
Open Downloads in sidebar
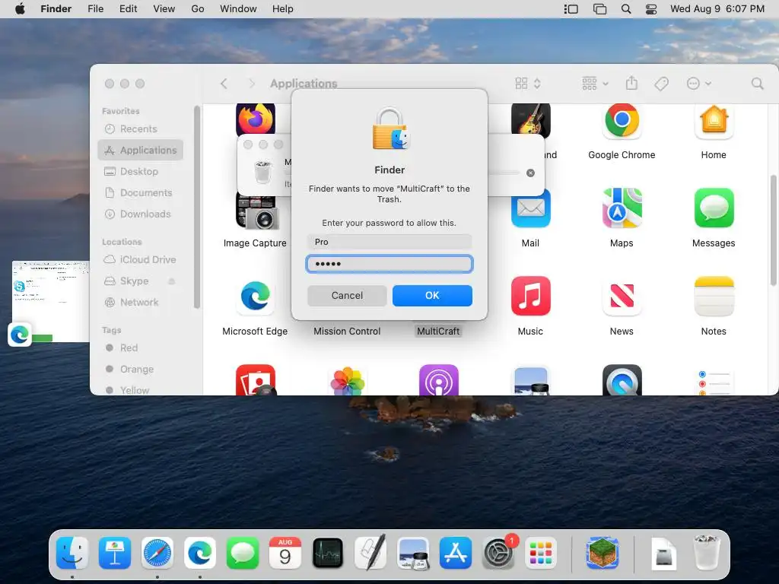point(141,214)
